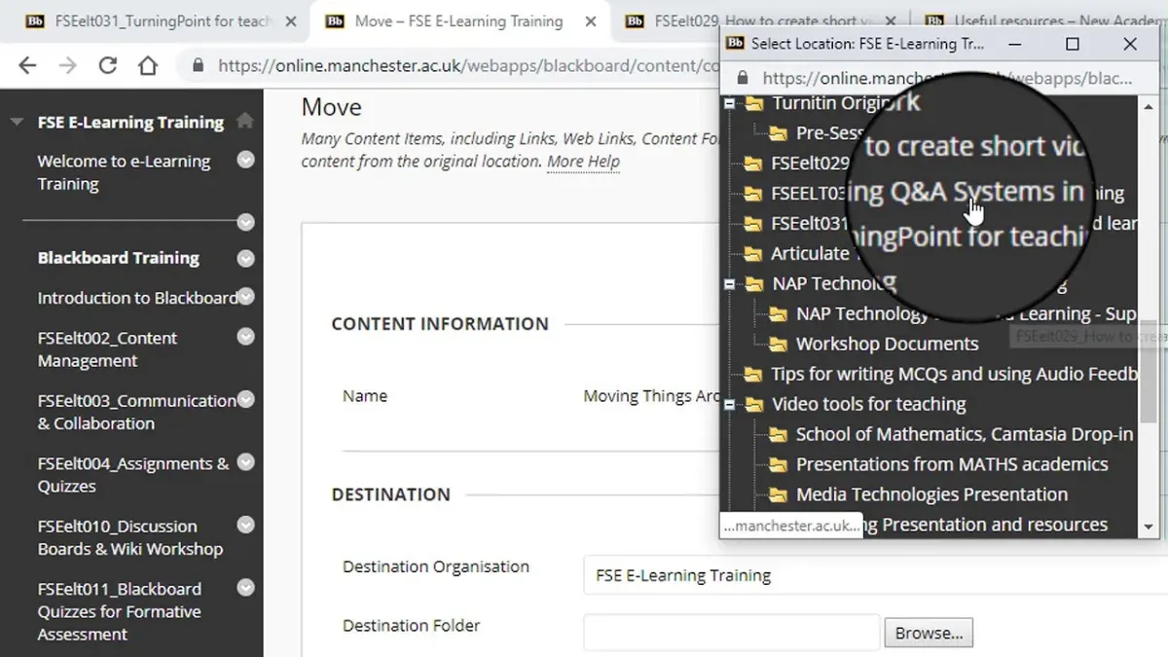Click the More Help link
Image resolution: width=1168 pixels, height=657 pixels.
(583, 162)
